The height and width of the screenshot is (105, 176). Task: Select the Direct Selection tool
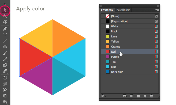[x=5, y=10]
